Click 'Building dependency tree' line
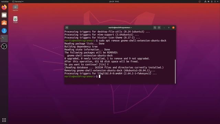Screen dimensions: 220x124 tap(81, 46)
